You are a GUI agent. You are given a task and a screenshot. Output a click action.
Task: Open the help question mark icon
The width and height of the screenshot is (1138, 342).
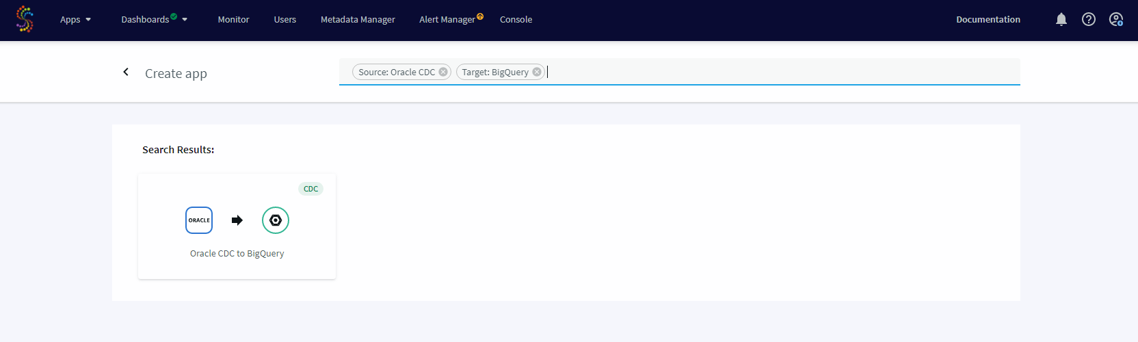pyautogui.click(x=1089, y=19)
